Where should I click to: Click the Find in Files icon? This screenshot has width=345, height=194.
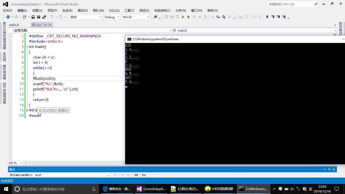tap(155, 17)
